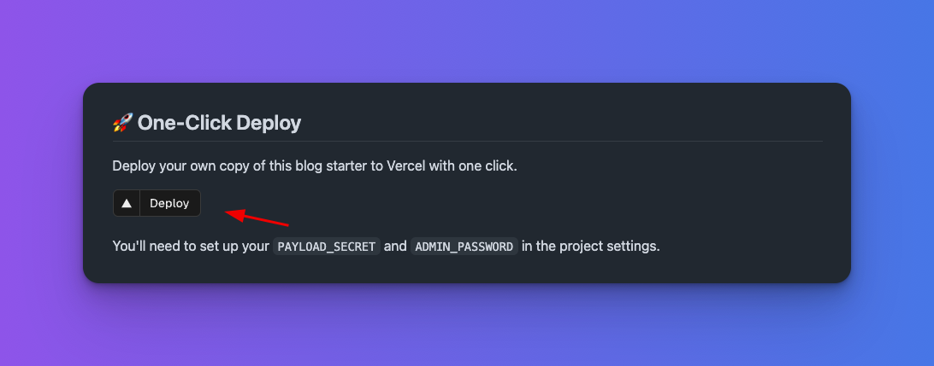Click the red arrow annotation
Image resolution: width=934 pixels, height=366 pixels.
click(257, 218)
